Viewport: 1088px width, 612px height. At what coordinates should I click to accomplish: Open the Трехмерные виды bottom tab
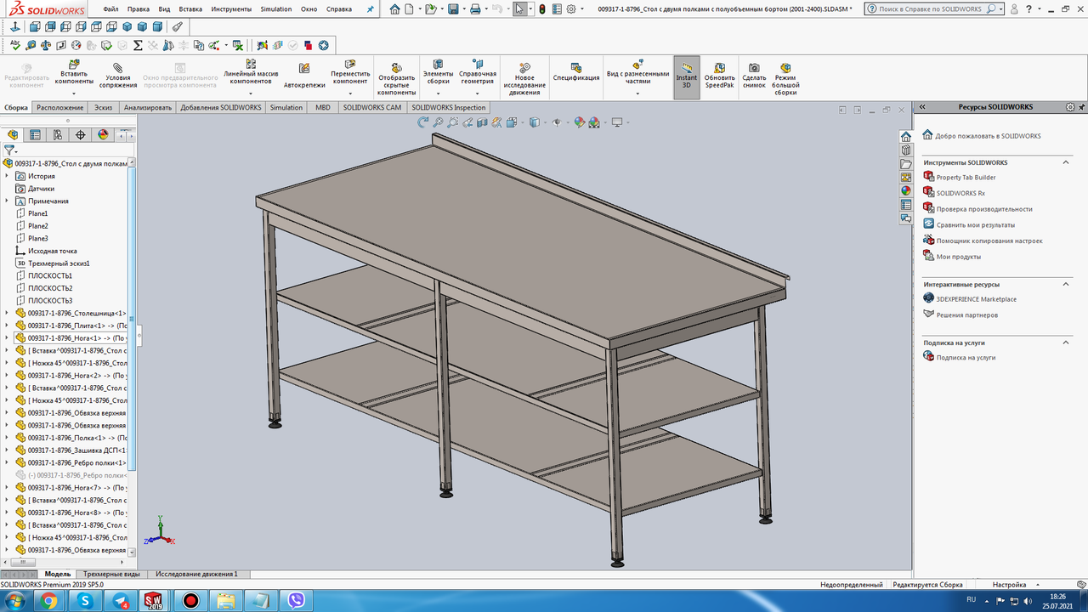click(x=111, y=575)
